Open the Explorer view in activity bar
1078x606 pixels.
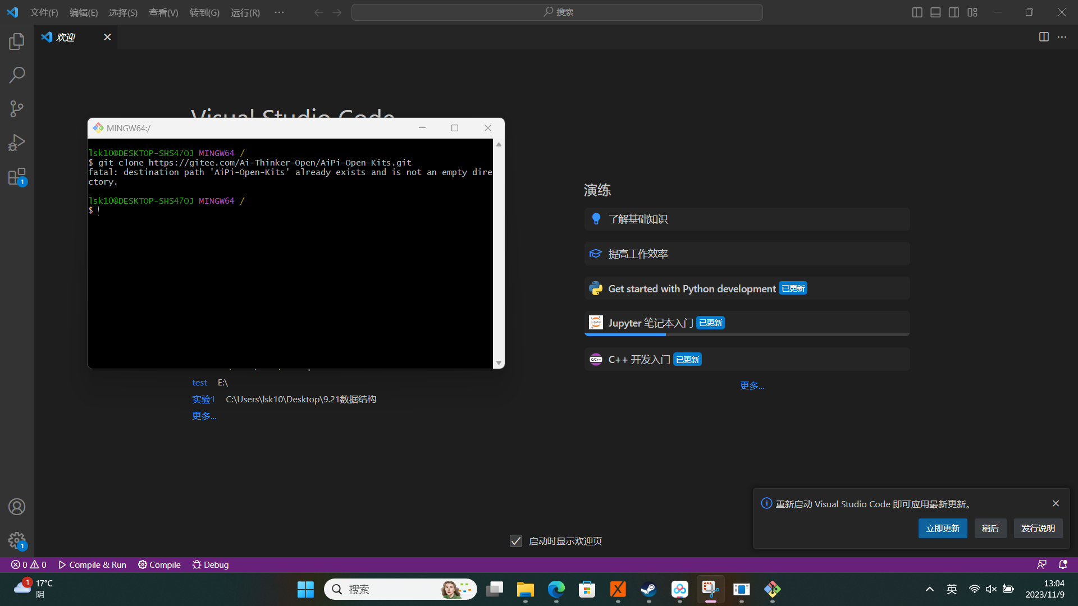tap(17, 41)
